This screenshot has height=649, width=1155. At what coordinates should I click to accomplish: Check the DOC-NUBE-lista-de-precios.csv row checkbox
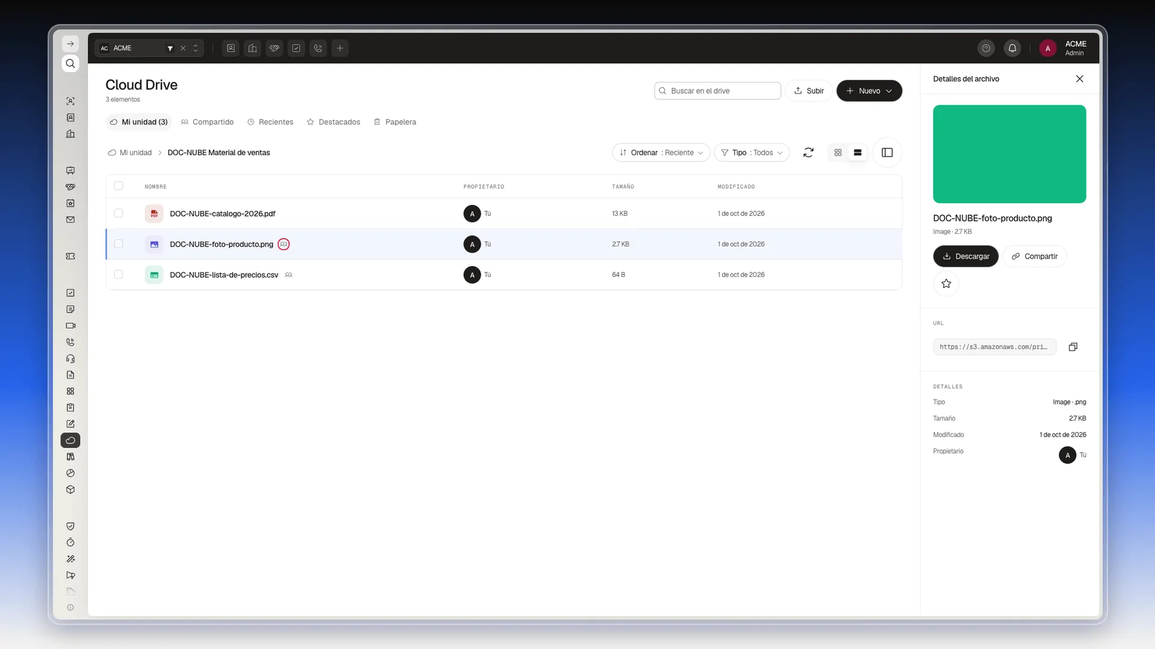(119, 275)
